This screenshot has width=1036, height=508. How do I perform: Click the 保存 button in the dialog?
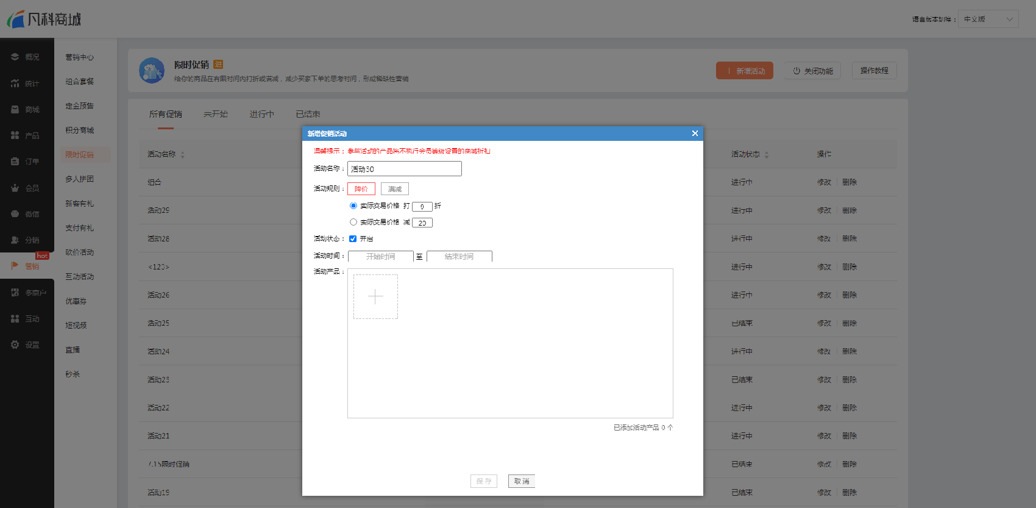[484, 481]
